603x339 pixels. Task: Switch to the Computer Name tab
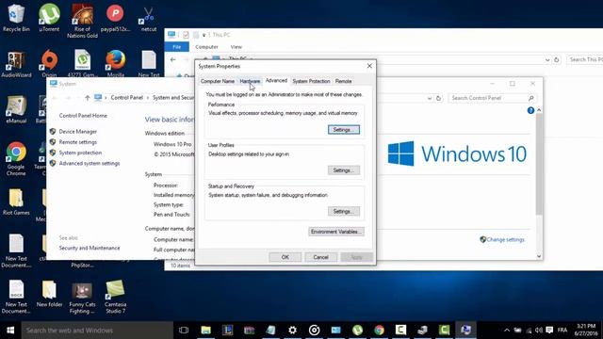(218, 81)
